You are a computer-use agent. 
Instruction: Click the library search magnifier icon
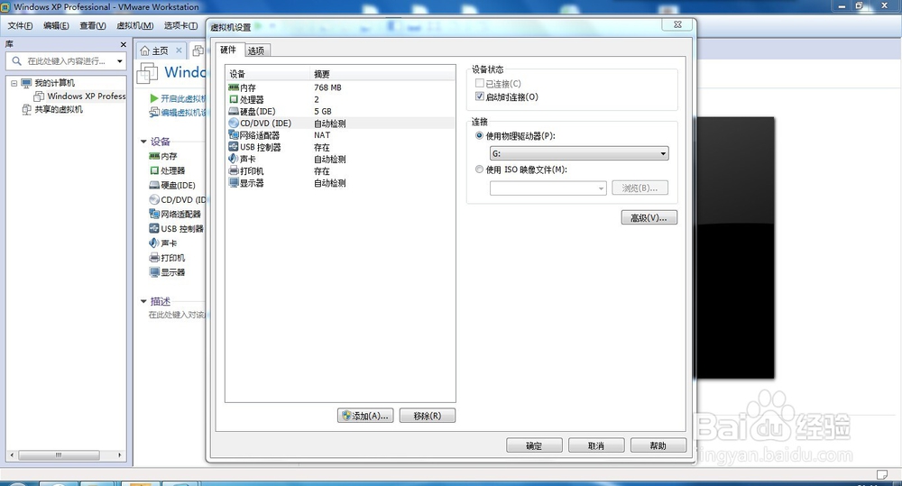(x=16, y=61)
